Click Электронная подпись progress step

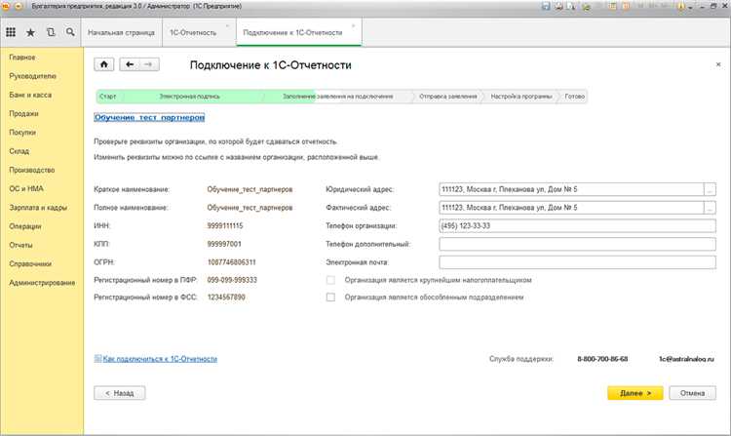(189, 97)
